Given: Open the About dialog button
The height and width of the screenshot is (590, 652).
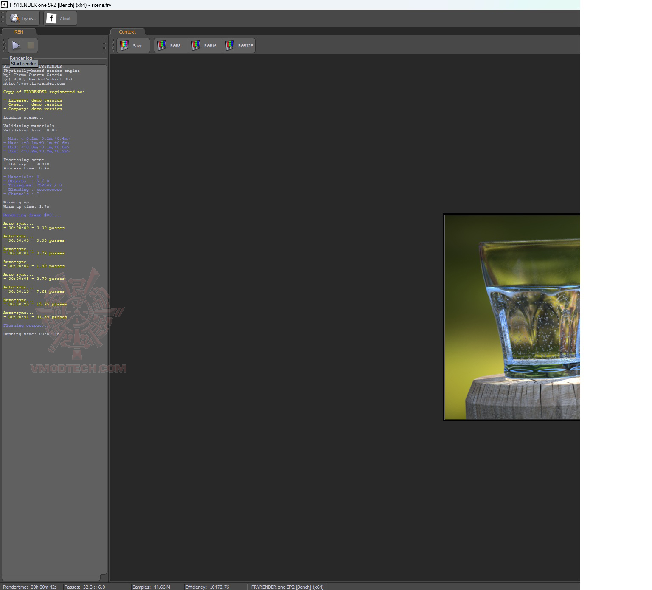Looking at the screenshot, I should click(x=60, y=18).
